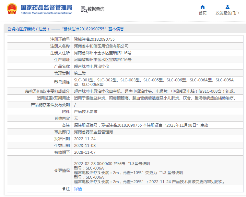The width and height of the screenshot is (246, 197).
Task: Select product name 超声脉冲电导治疗仪
Action: click(x=91, y=67)
